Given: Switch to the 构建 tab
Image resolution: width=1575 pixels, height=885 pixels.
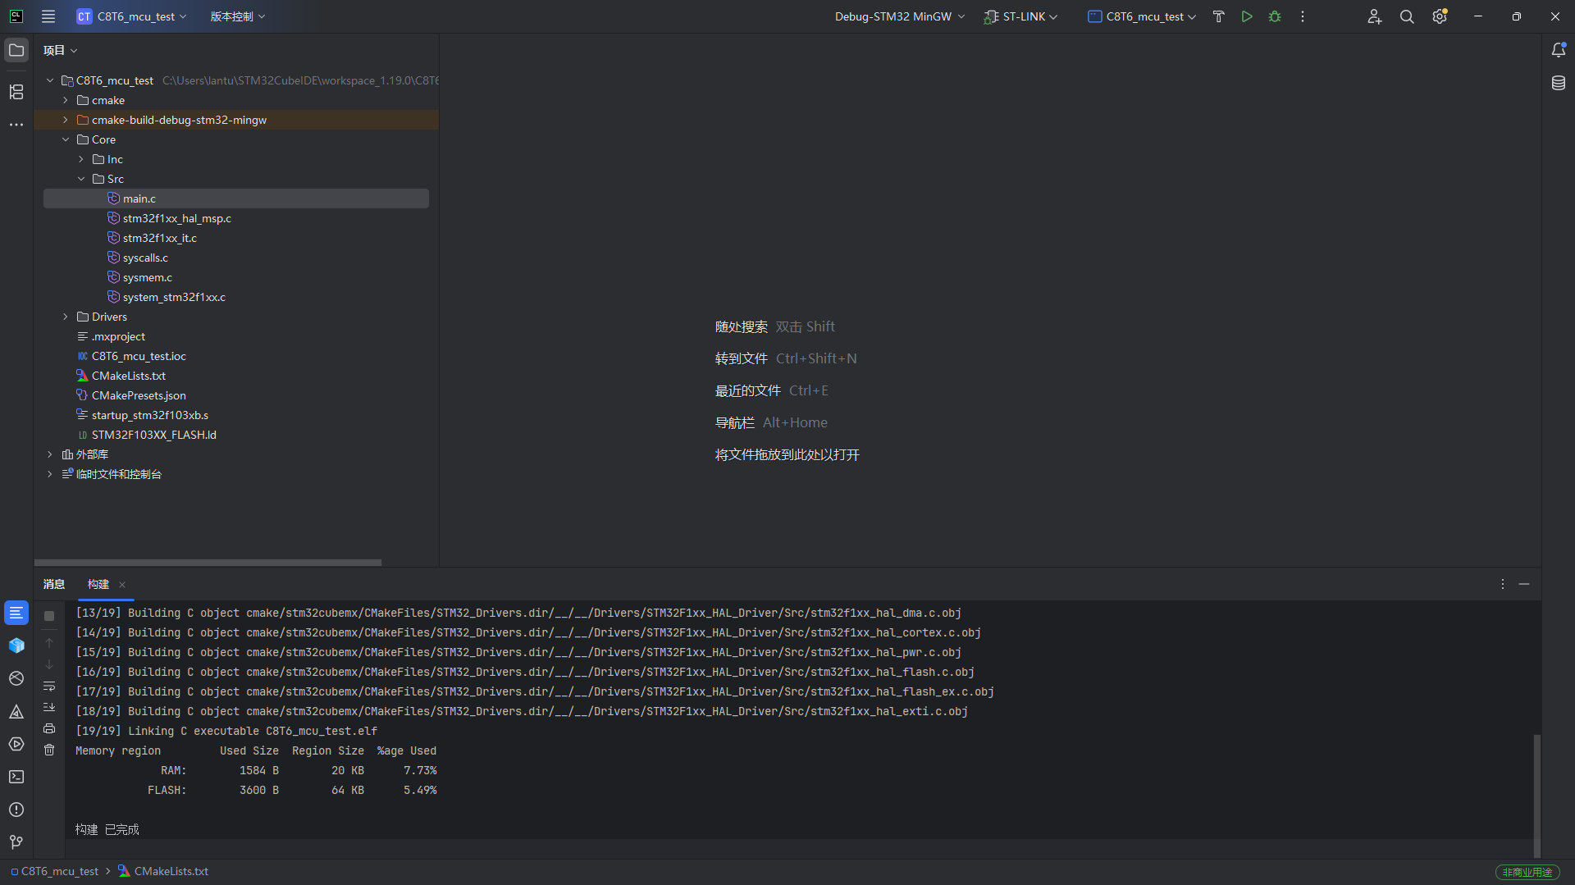Looking at the screenshot, I should (98, 584).
